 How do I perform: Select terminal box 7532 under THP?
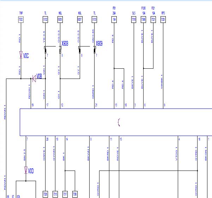point(21,20)
